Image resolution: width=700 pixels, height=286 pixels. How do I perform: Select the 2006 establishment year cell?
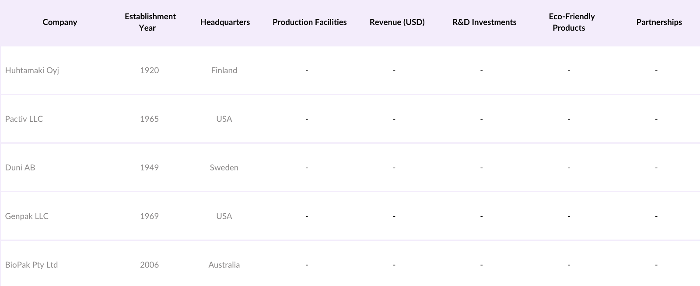tap(149, 265)
